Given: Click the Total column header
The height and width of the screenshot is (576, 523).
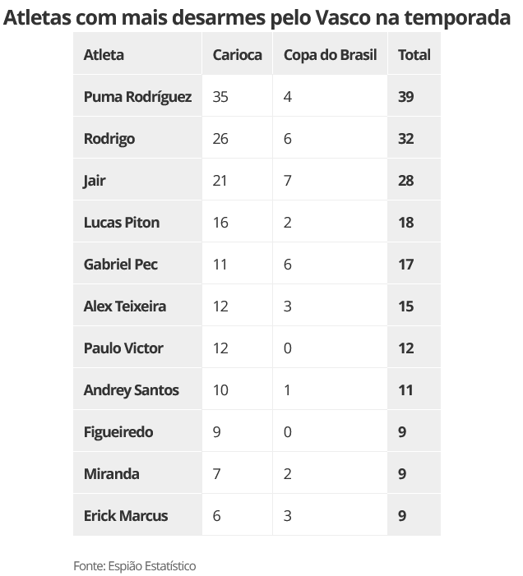Looking at the screenshot, I should [x=414, y=55].
